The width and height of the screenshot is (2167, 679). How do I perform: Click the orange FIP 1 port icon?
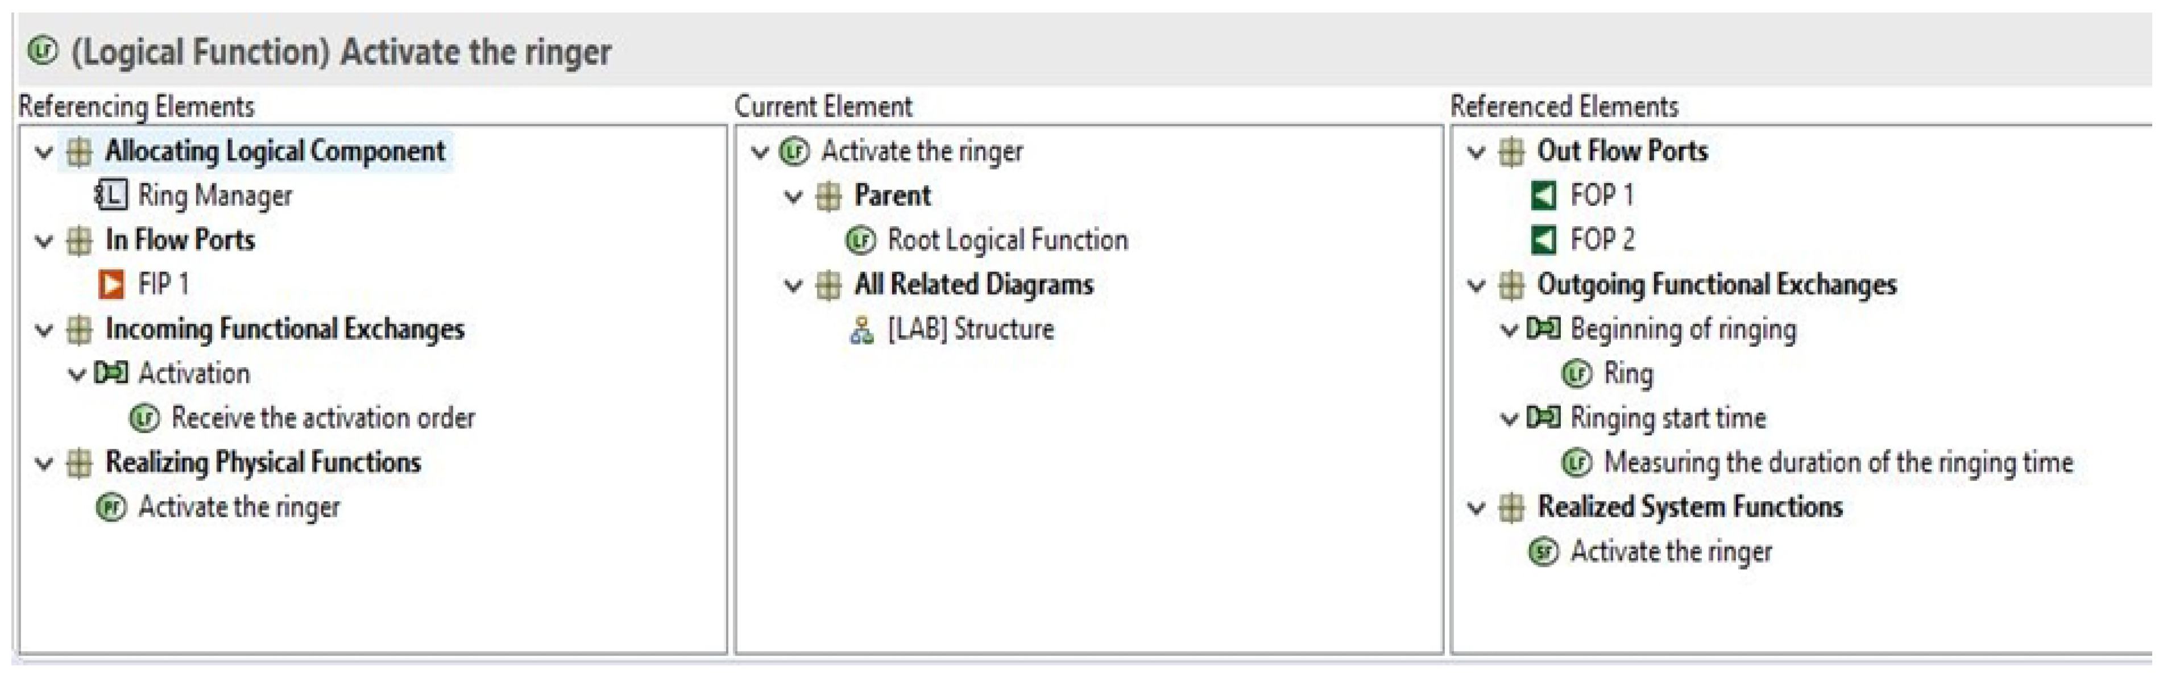tap(111, 284)
